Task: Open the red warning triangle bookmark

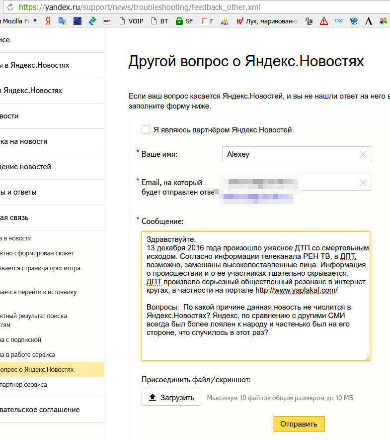Action: click(324, 21)
